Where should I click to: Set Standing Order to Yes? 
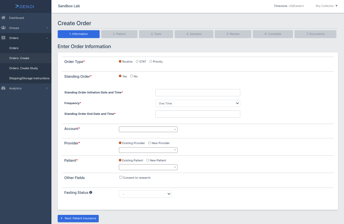(x=120, y=76)
